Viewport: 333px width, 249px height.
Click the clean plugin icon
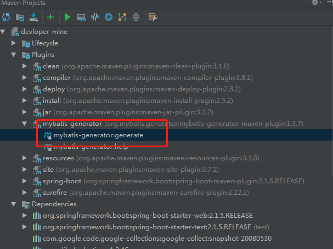pyautogui.click(x=37, y=66)
